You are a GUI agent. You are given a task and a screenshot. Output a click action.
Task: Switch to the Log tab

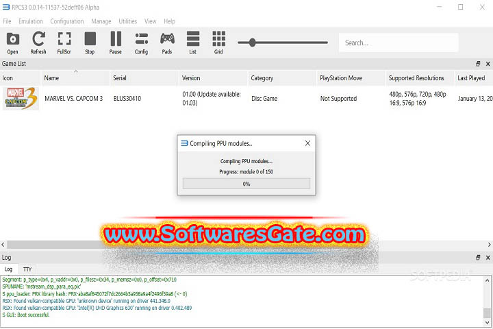8,269
